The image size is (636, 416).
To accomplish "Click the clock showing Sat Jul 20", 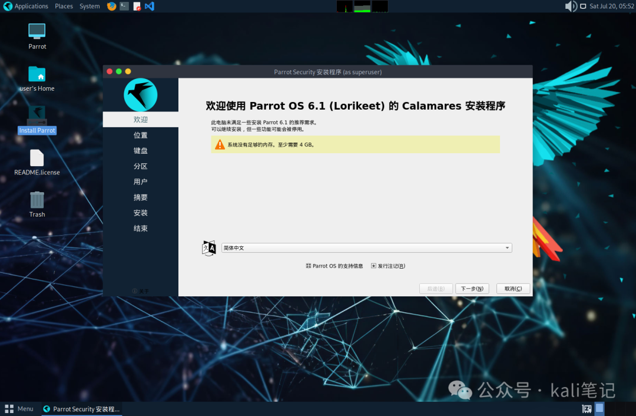I will coord(612,6).
